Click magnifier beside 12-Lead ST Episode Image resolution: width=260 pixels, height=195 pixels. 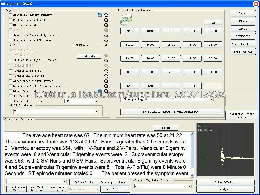click(x=106, y=71)
